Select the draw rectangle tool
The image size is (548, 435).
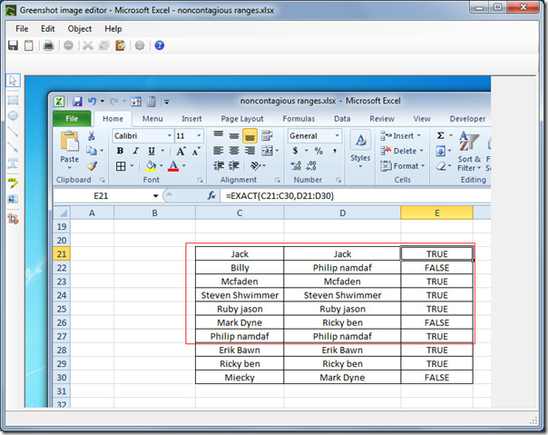point(13,101)
